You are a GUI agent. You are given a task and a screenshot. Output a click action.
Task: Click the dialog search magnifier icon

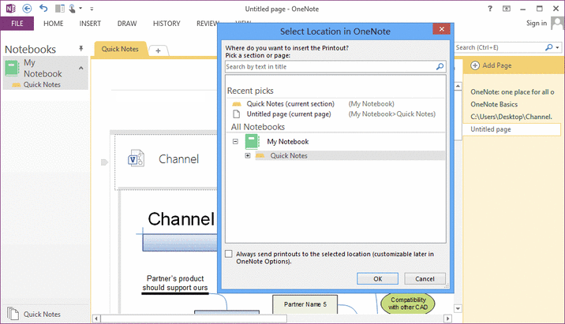(440, 66)
